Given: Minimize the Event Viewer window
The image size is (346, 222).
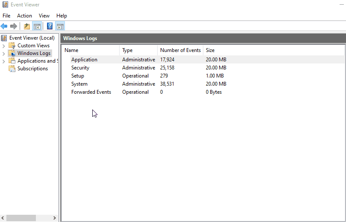Looking at the screenshot, I should click(341, 4).
